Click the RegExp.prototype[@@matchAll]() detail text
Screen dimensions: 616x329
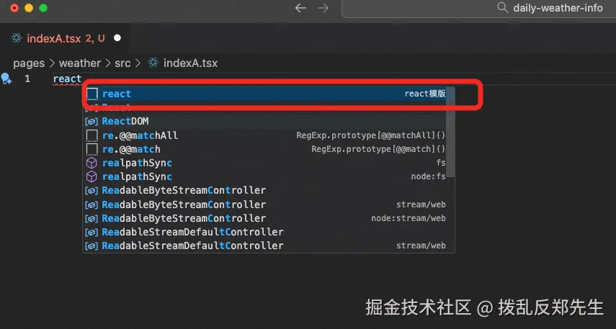coord(371,135)
